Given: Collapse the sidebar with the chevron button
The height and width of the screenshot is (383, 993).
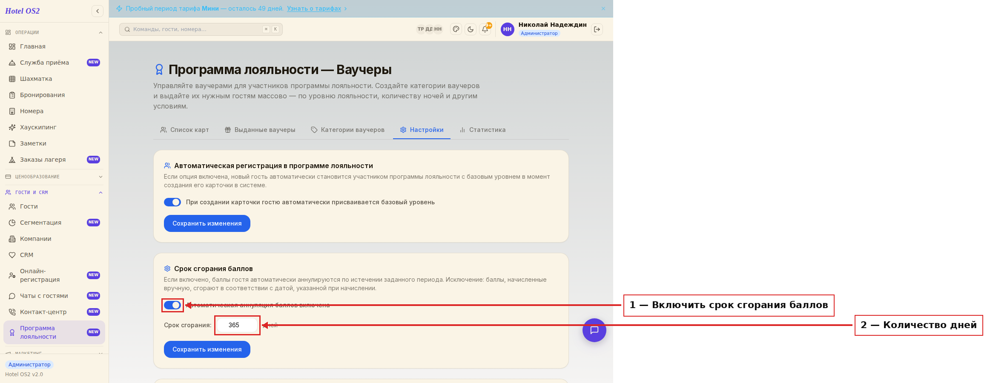Looking at the screenshot, I should tap(98, 11).
